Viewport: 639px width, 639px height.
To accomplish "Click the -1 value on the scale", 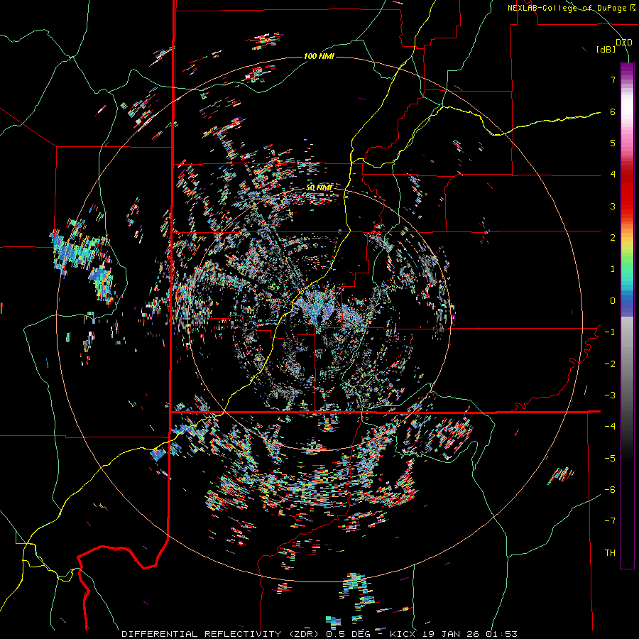I will pyautogui.click(x=610, y=332).
